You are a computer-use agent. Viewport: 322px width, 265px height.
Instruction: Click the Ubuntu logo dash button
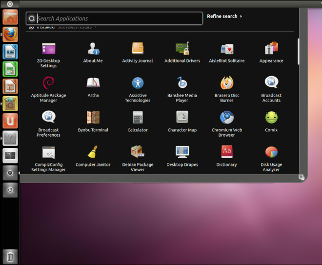pos(10,4)
